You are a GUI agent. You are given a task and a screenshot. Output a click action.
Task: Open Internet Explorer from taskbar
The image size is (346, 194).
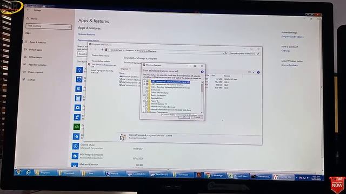click(x=28, y=172)
